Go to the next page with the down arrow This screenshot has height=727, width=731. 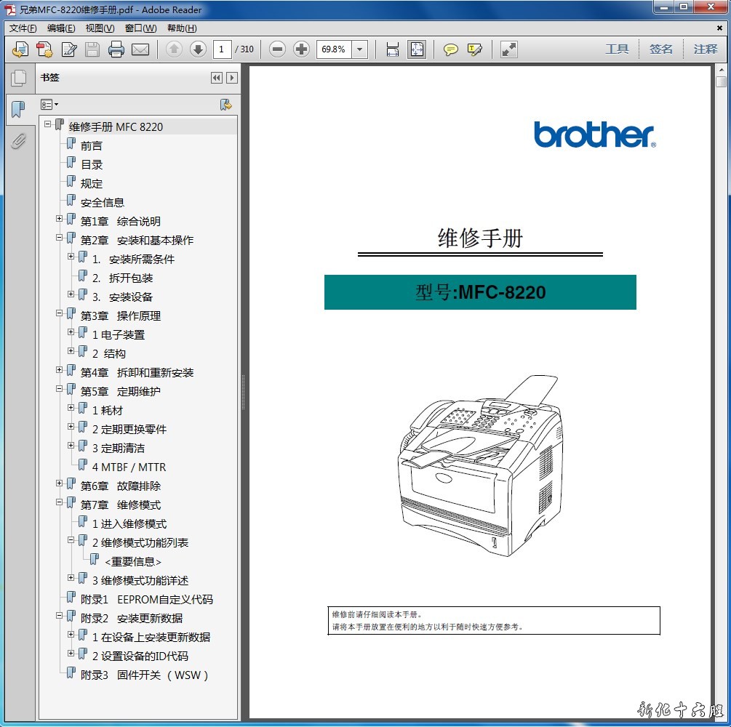point(198,49)
